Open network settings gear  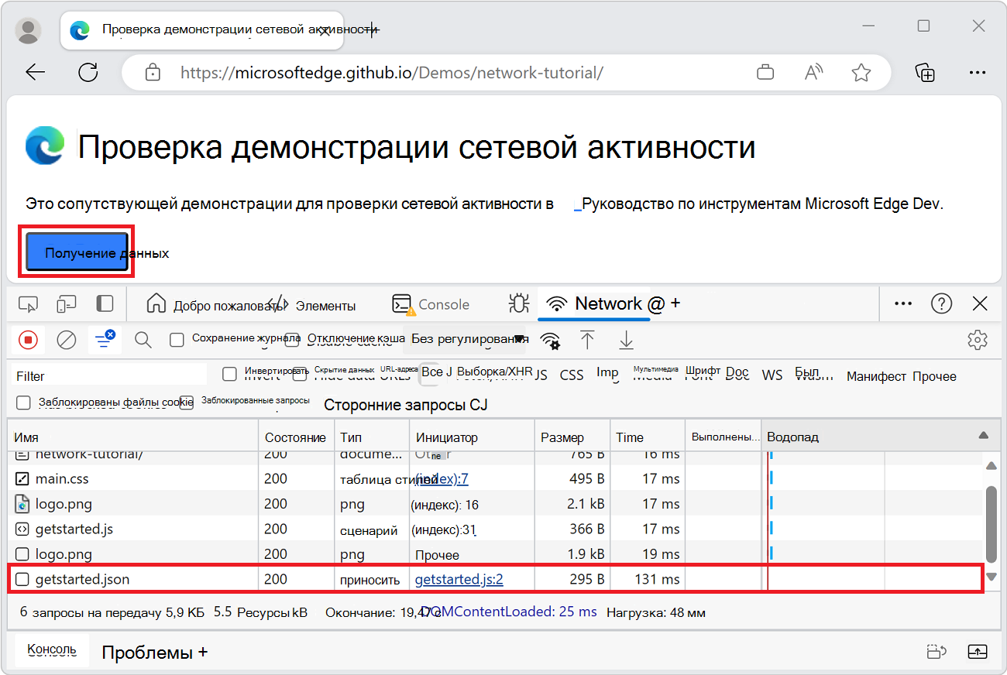click(978, 340)
